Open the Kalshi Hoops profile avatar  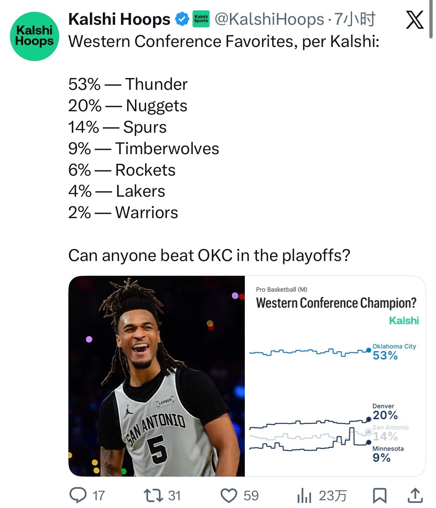tap(34, 36)
